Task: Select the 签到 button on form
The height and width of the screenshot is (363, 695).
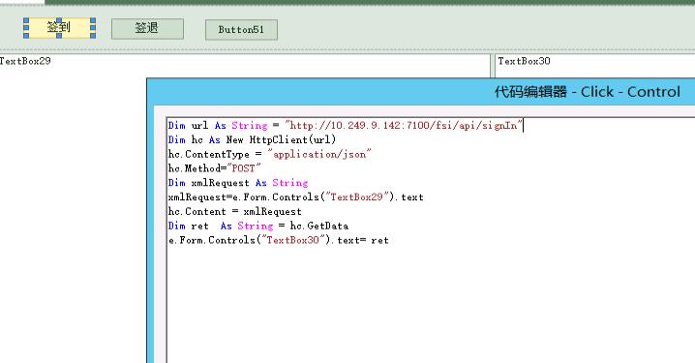Action: (x=59, y=27)
